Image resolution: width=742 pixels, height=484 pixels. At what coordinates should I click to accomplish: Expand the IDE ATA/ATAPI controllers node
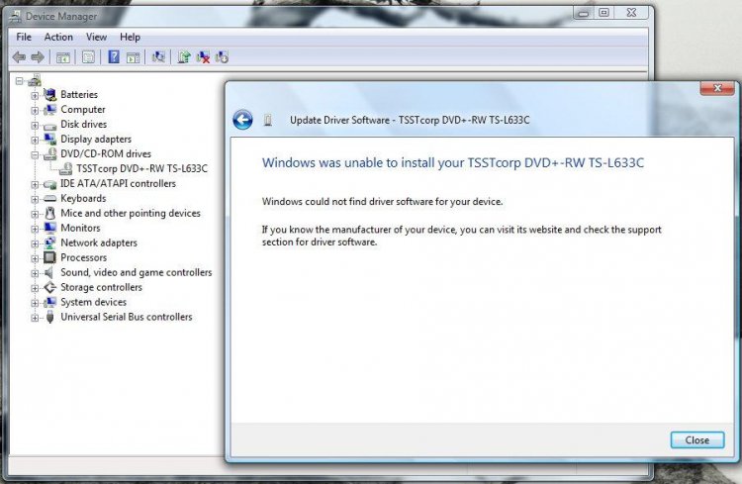pos(35,185)
